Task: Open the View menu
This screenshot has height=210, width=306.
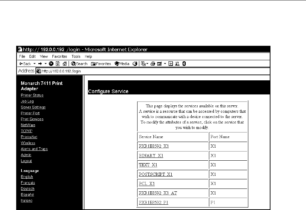Action: coord(44,56)
